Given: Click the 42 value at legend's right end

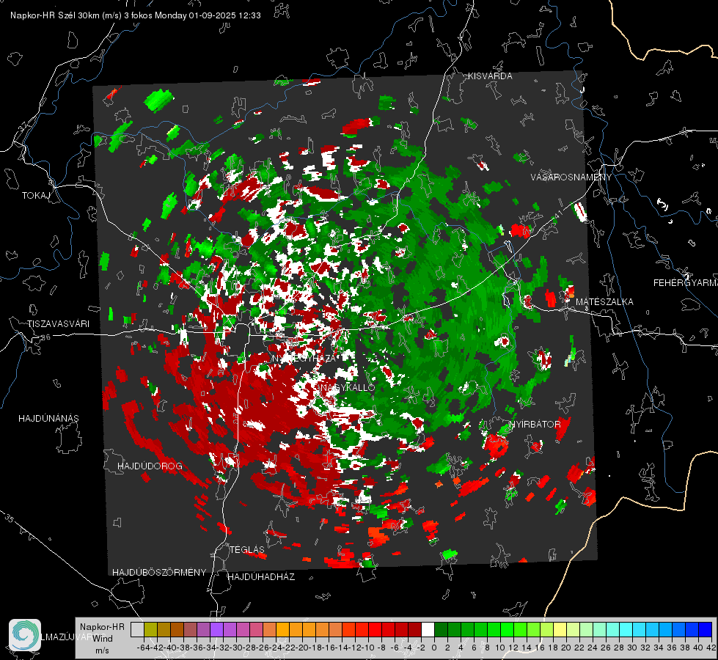Looking at the screenshot, I should coord(711,648).
